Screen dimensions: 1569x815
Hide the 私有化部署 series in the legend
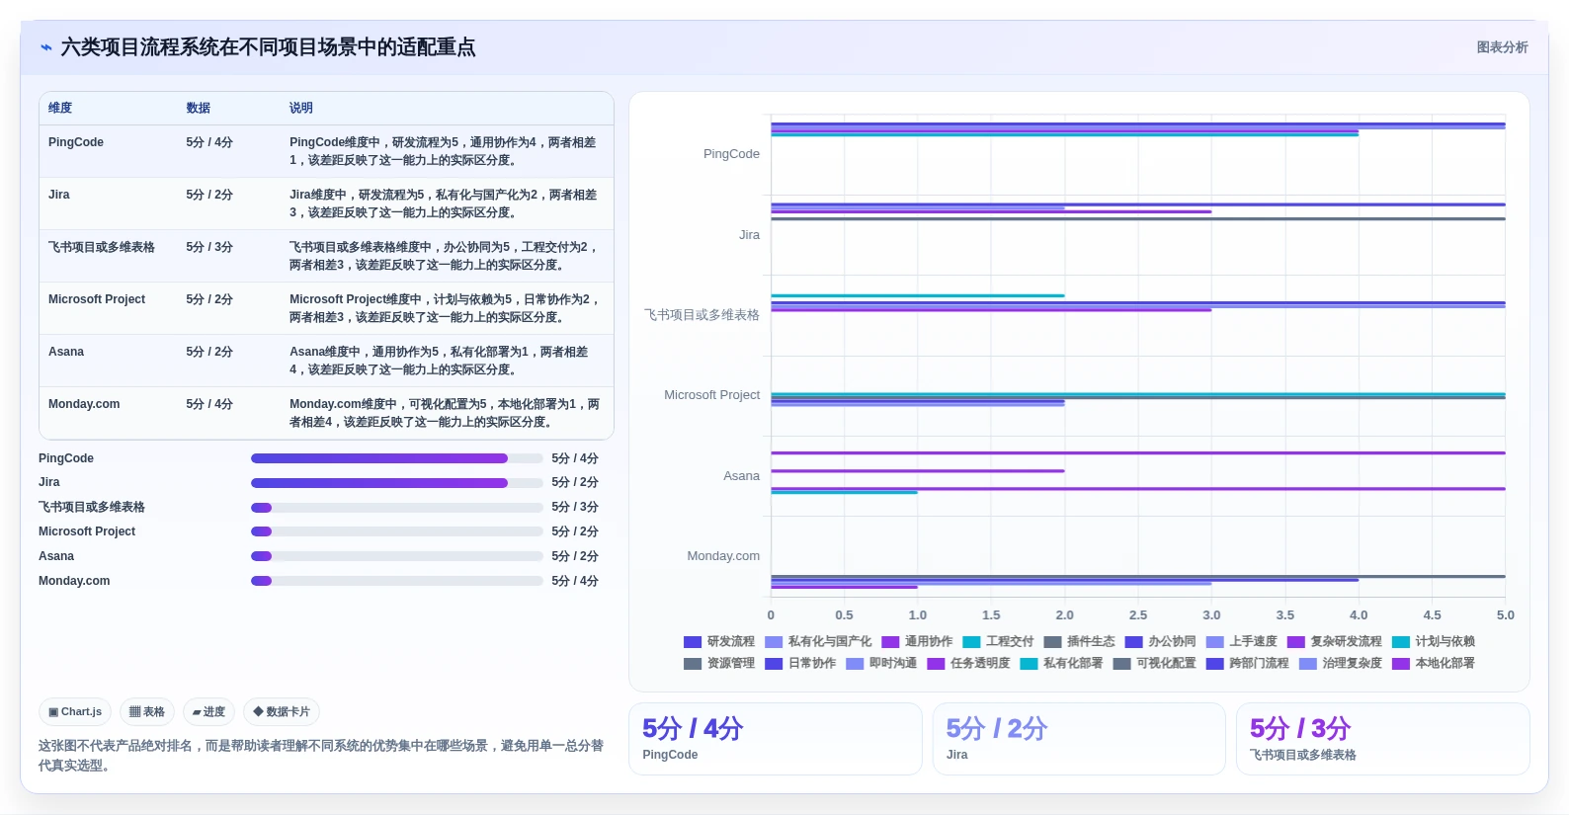(x=1061, y=663)
